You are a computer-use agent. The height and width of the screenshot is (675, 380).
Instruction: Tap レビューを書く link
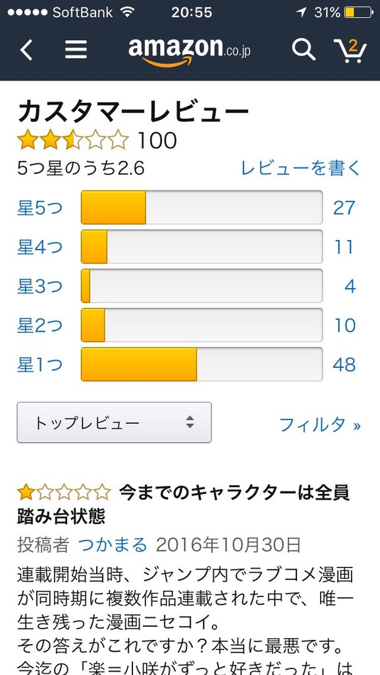click(300, 168)
